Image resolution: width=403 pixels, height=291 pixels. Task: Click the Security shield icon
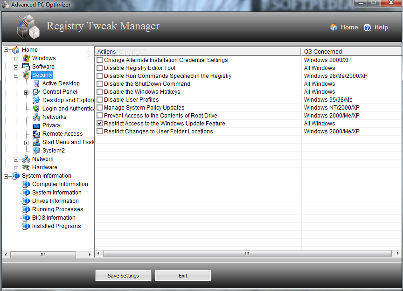click(x=26, y=75)
